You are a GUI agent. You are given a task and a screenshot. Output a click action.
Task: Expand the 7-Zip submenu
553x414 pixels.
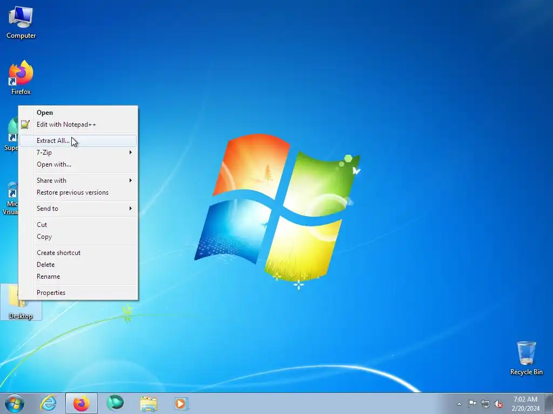click(x=78, y=153)
